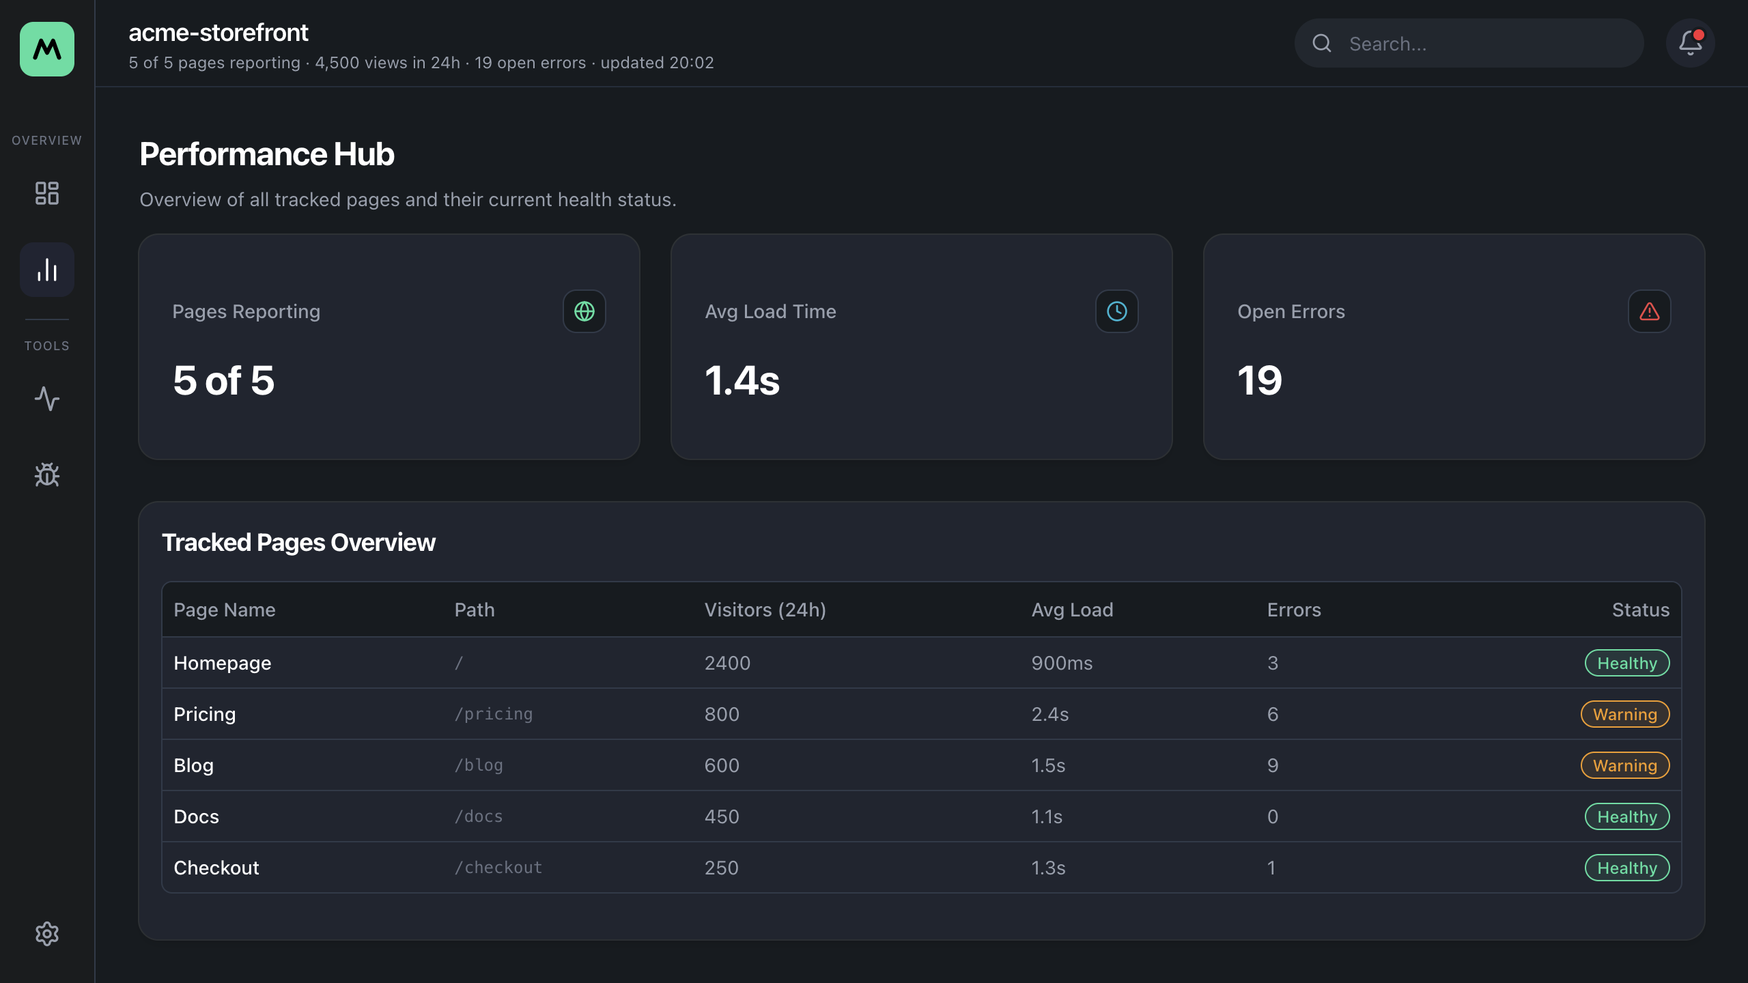Click the Status column header
The image size is (1748, 983).
point(1641,610)
